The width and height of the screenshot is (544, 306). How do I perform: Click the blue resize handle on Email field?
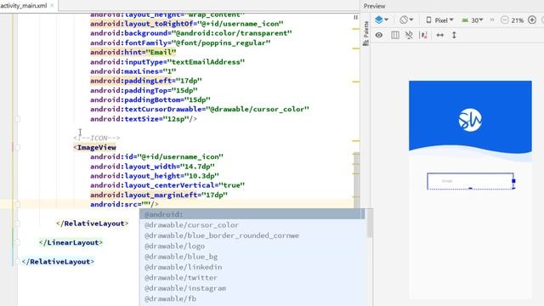pos(513,181)
